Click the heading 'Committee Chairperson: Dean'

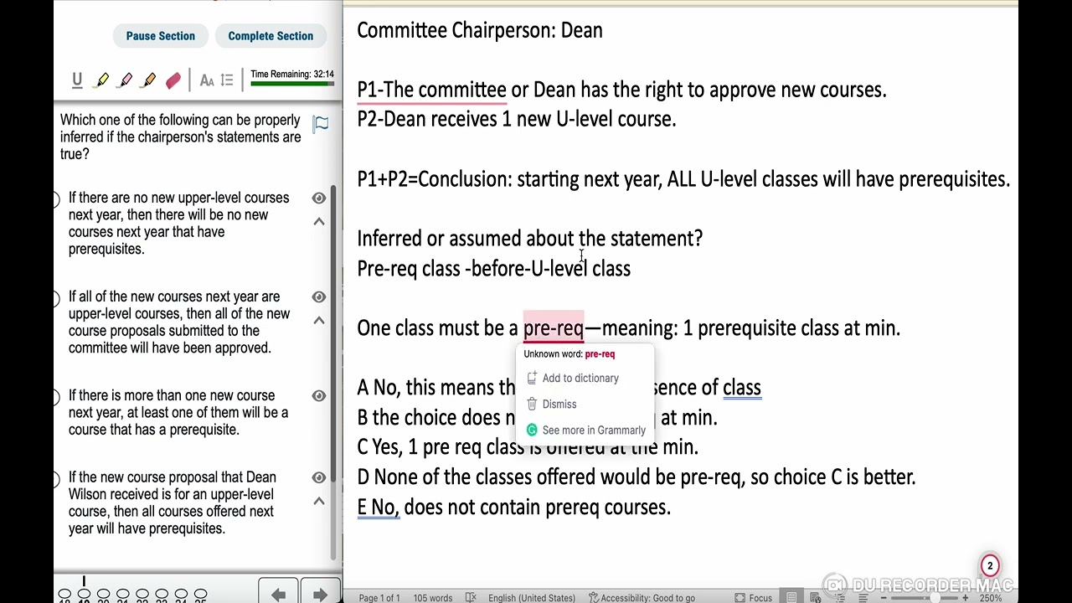480,31
